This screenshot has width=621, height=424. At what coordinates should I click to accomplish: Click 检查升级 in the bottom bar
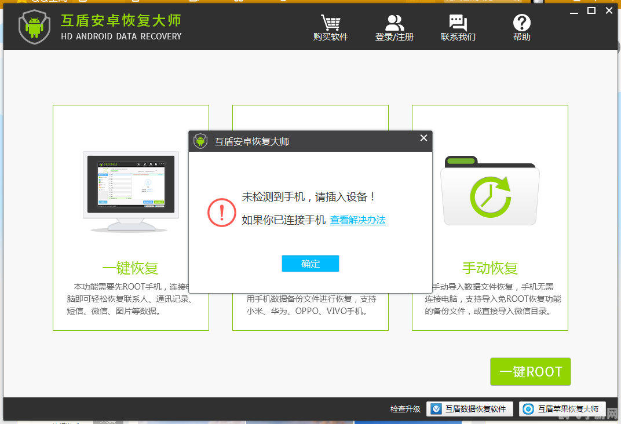405,409
